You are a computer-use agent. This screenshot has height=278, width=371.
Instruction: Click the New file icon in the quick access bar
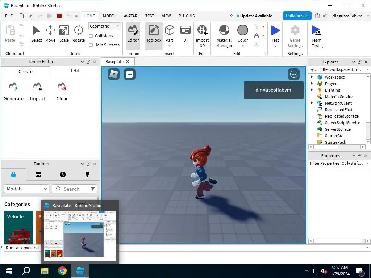(21, 16)
